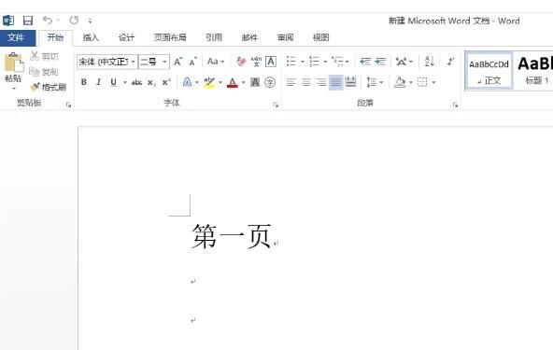
Task: Click the Grow Font icon
Action: click(x=177, y=62)
